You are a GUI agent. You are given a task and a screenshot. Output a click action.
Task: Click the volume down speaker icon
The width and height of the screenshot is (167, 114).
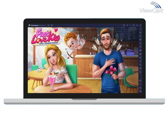(140, 36)
